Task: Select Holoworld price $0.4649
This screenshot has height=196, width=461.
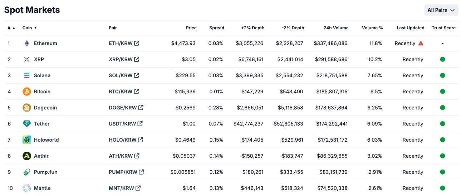Action: (186, 140)
